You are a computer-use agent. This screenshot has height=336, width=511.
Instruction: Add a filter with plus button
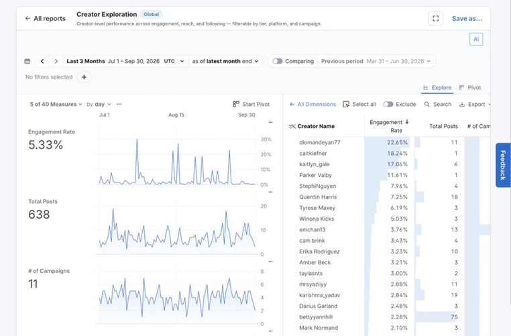click(x=84, y=77)
